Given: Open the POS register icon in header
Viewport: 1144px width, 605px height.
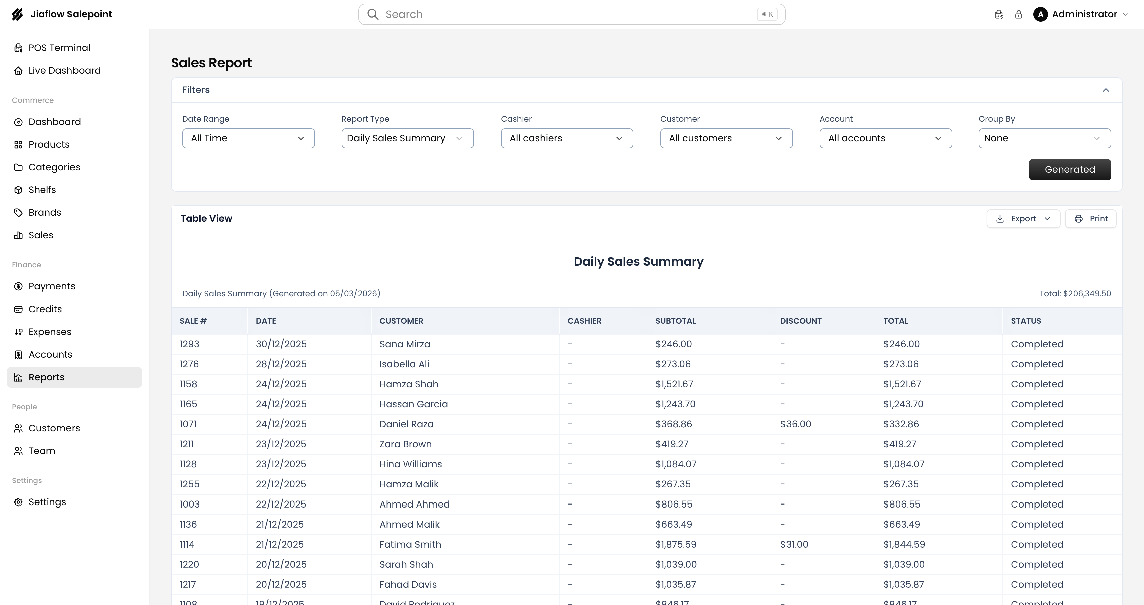Looking at the screenshot, I should [999, 15].
